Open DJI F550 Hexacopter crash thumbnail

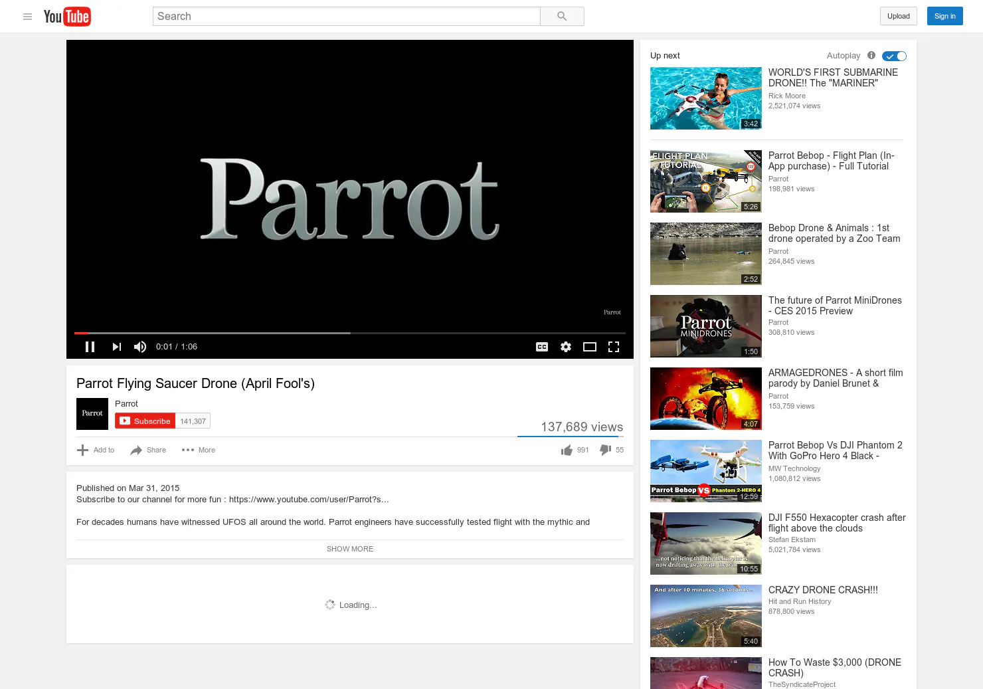[706, 543]
